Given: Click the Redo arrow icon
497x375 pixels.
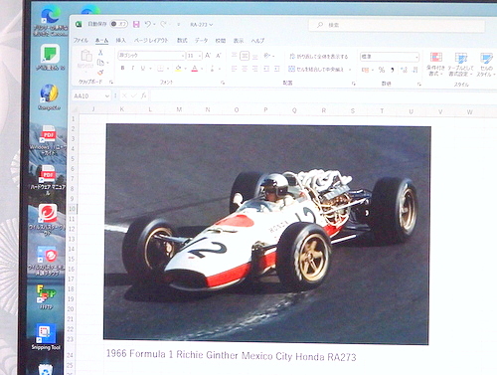Looking at the screenshot, I should tap(163, 24).
